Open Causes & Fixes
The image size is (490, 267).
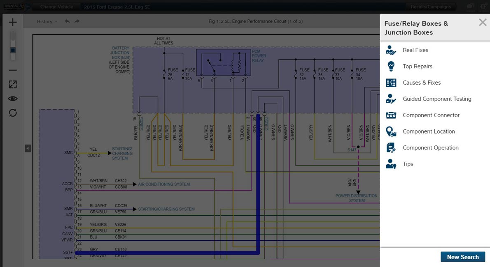tap(421, 83)
